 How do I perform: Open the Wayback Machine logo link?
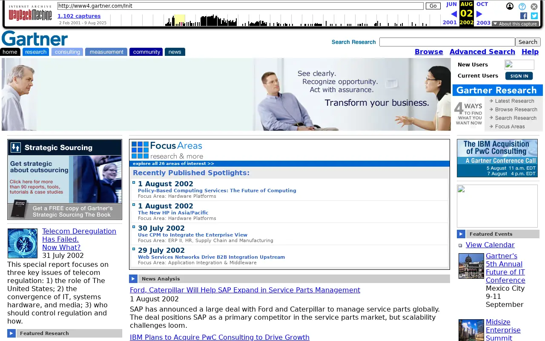(30, 14)
